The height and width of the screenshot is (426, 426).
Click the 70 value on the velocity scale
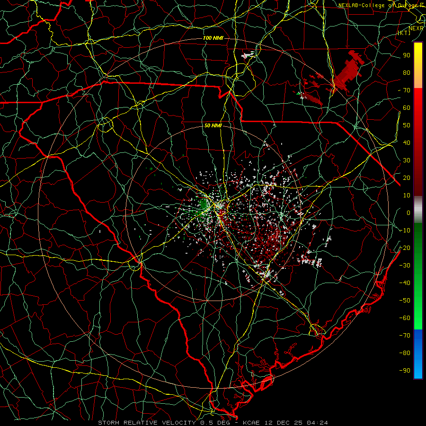click(407, 90)
